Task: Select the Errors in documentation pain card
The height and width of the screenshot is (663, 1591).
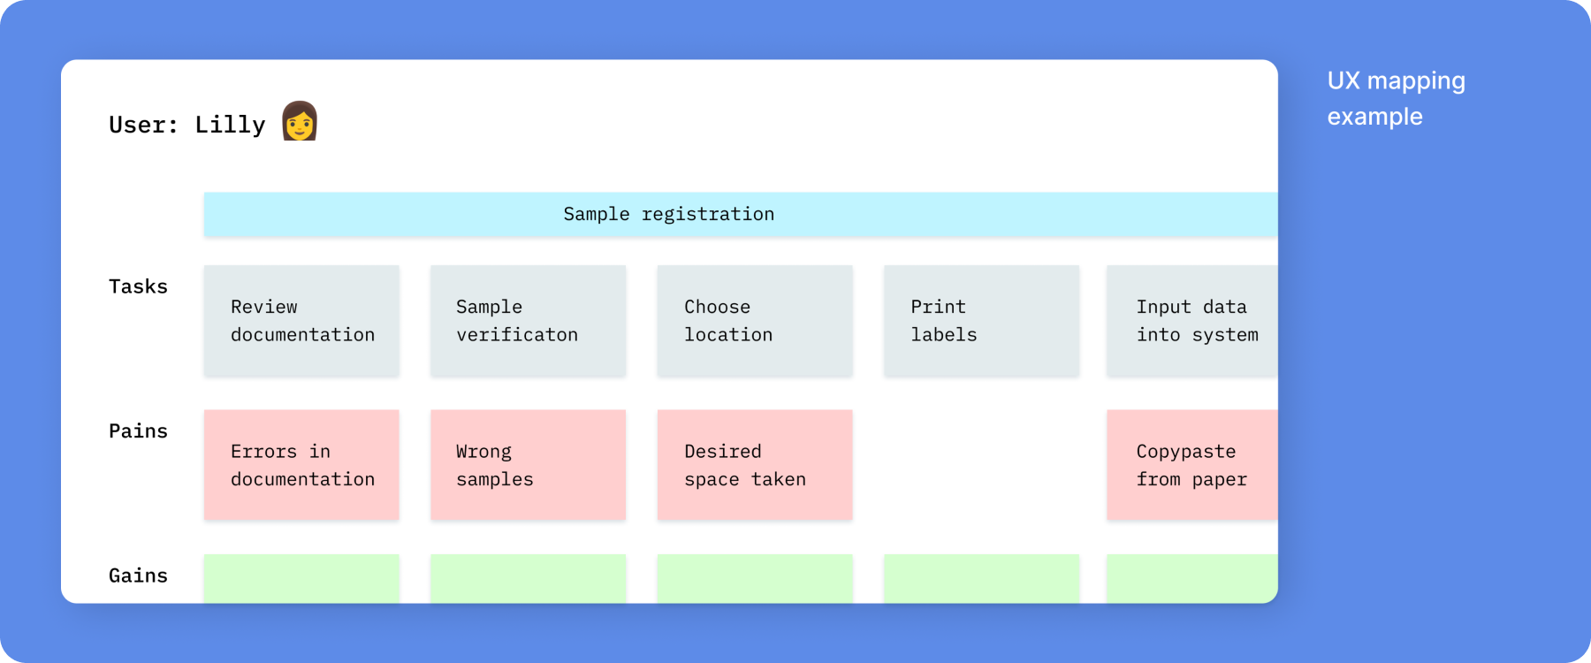Action: point(301,465)
